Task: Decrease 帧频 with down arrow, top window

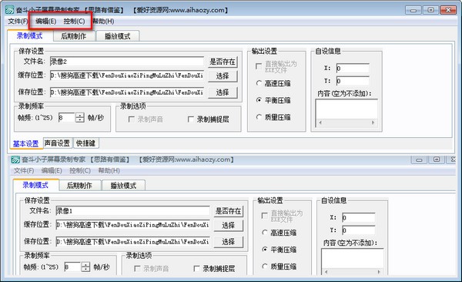Action: [80, 119]
